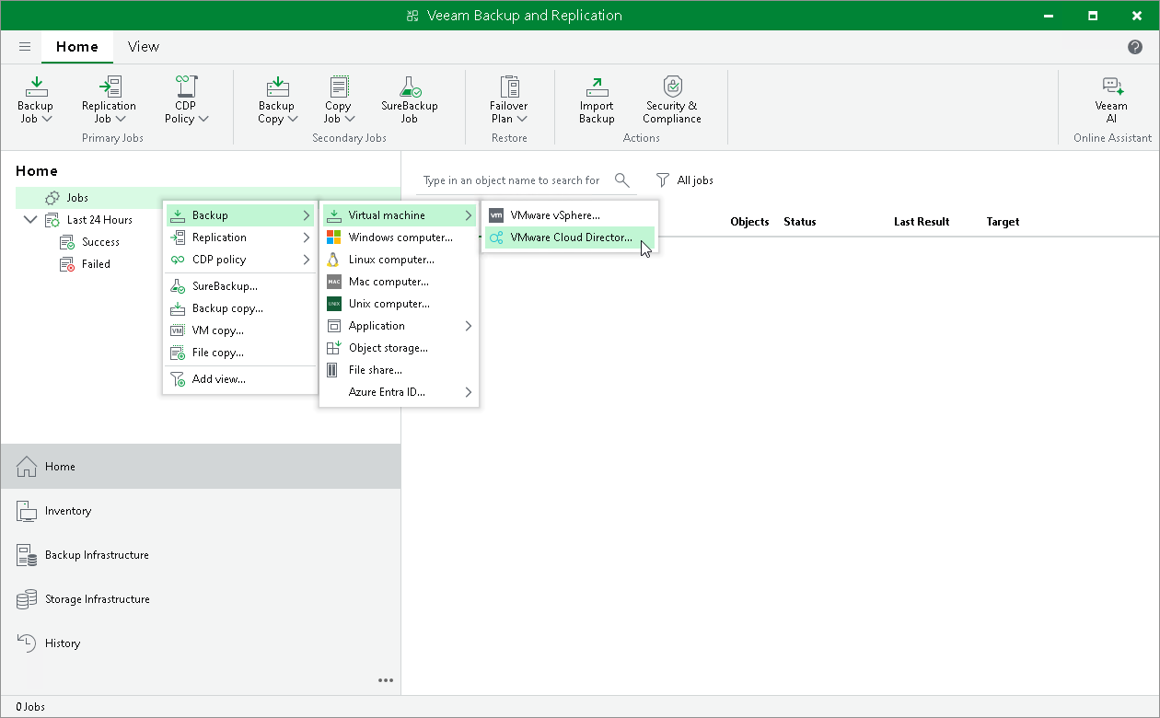
Task: Click the All jobs filter icon
Action: [662, 180]
